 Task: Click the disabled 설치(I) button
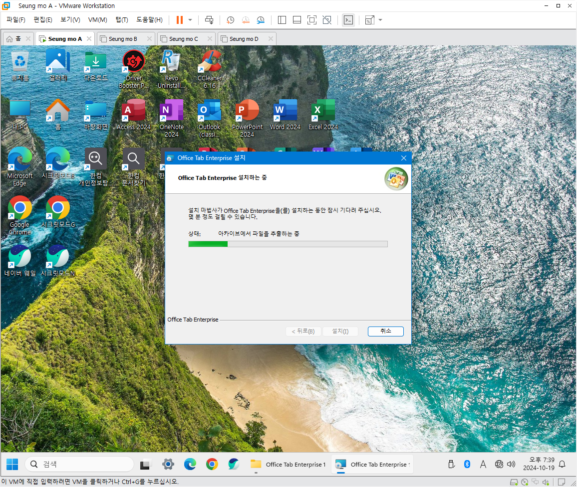tap(340, 331)
